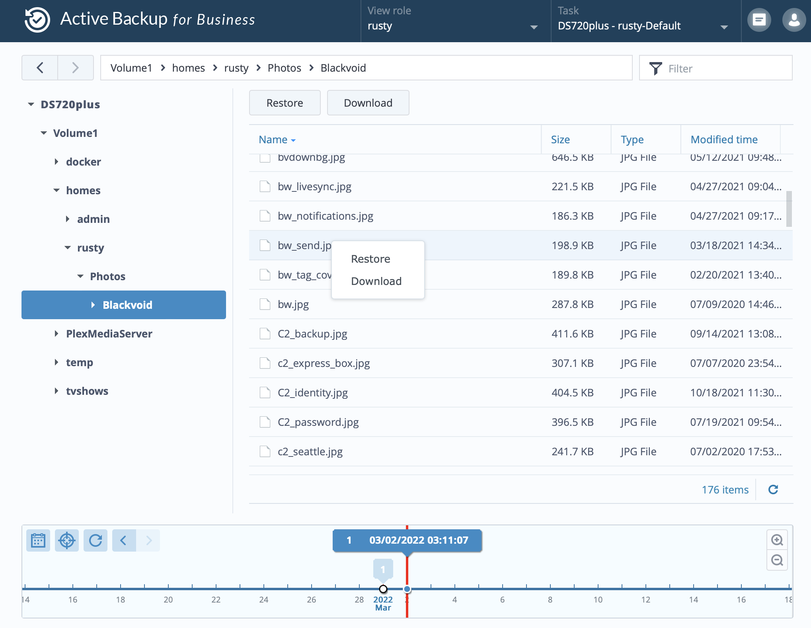Image resolution: width=811 pixels, height=628 pixels.
Task: Select the temp folder in the tree
Action: [x=80, y=362]
